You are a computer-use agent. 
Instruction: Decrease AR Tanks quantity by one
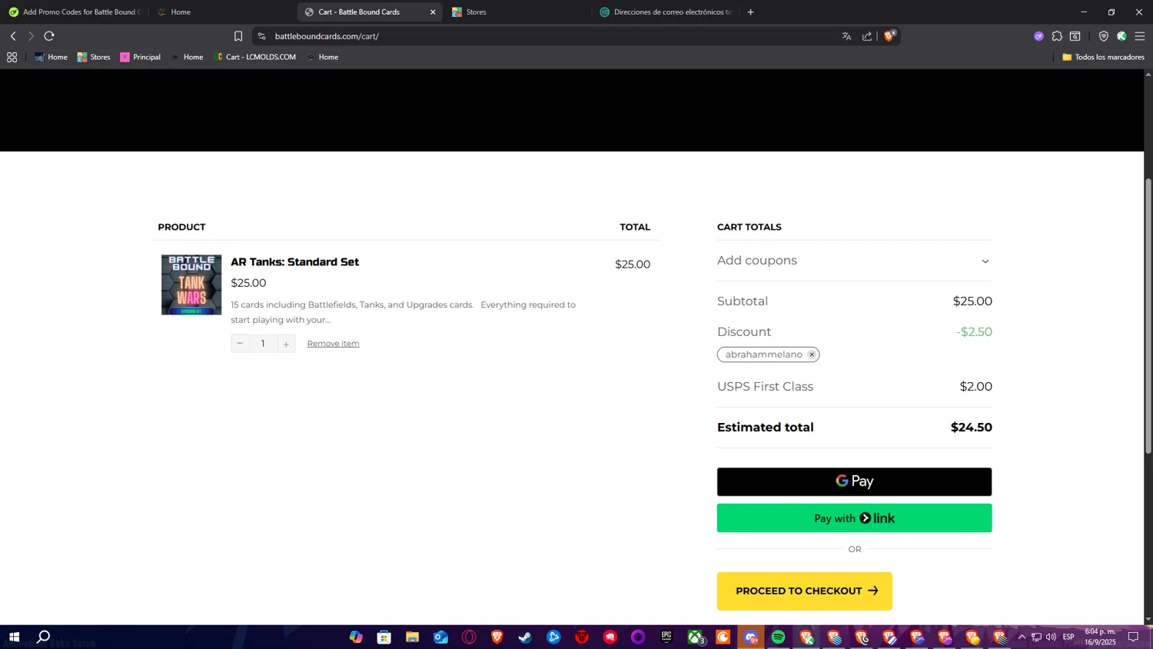[240, 344]
